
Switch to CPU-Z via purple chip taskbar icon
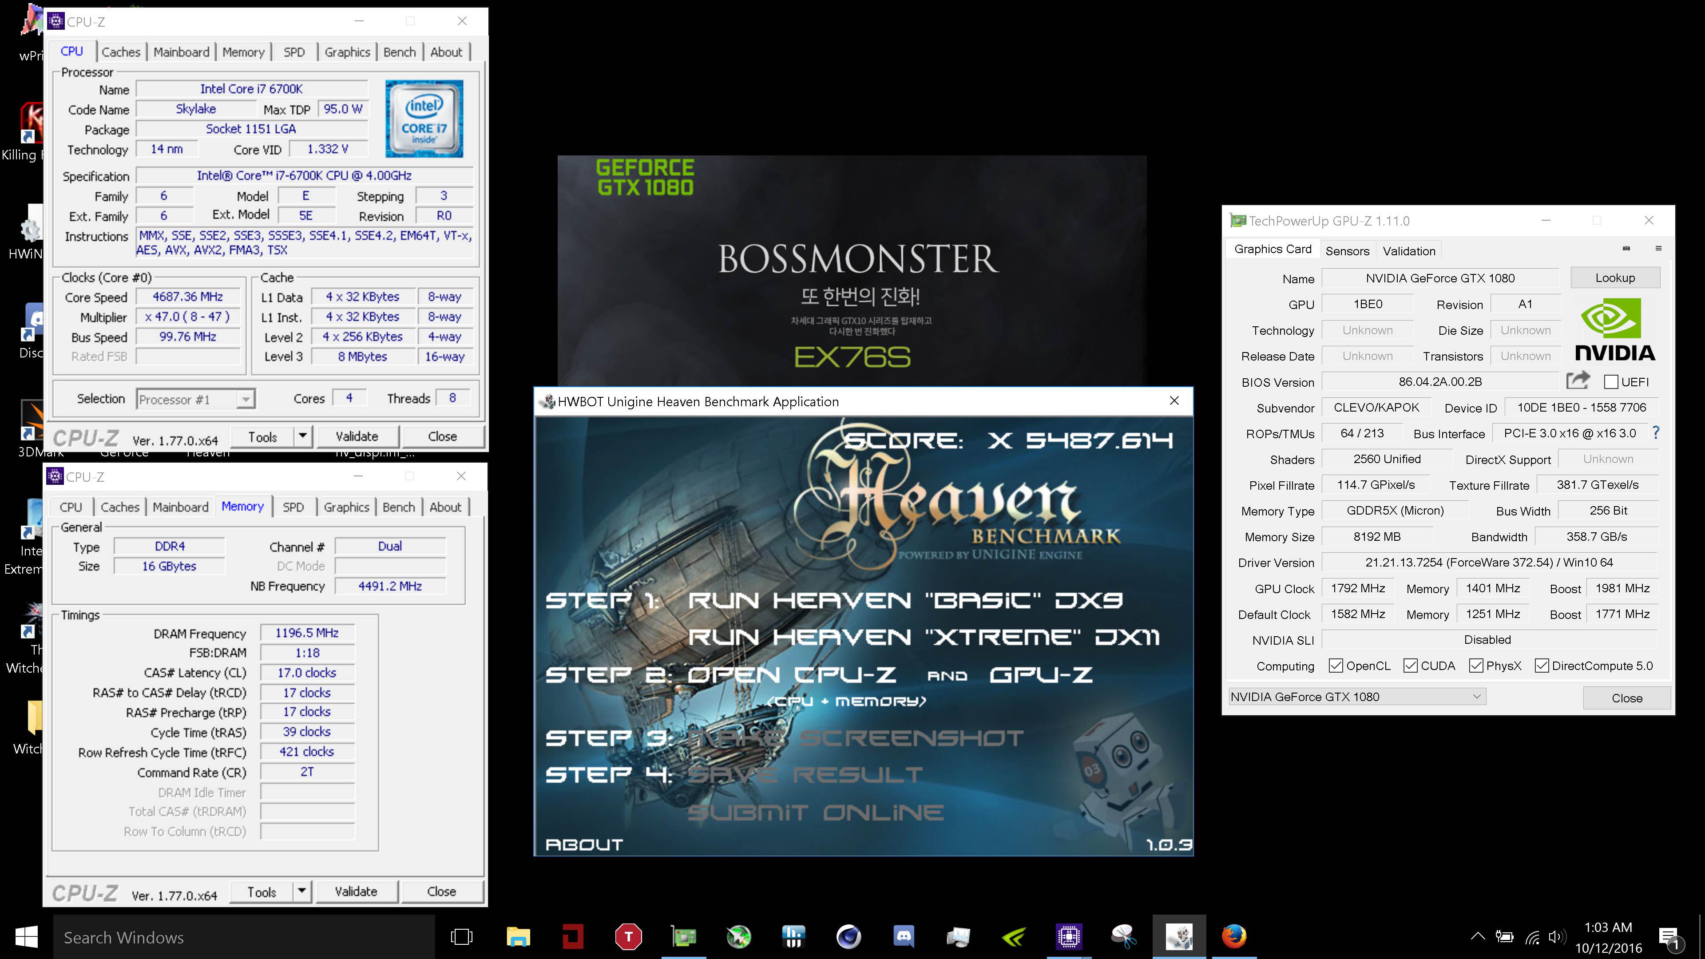pyautogui.click(x=1069, y=936)
